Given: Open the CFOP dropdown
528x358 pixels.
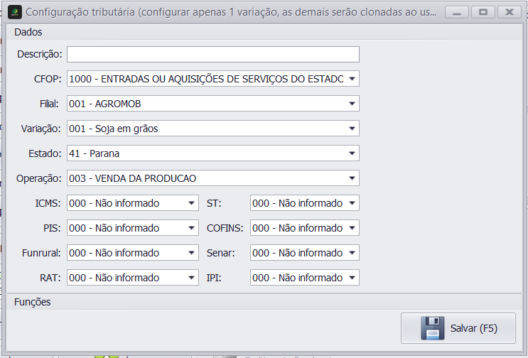Looking at the screenshot, I should click(212, 79).
